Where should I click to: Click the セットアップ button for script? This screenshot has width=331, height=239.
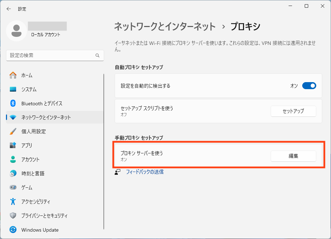(293, 111)
